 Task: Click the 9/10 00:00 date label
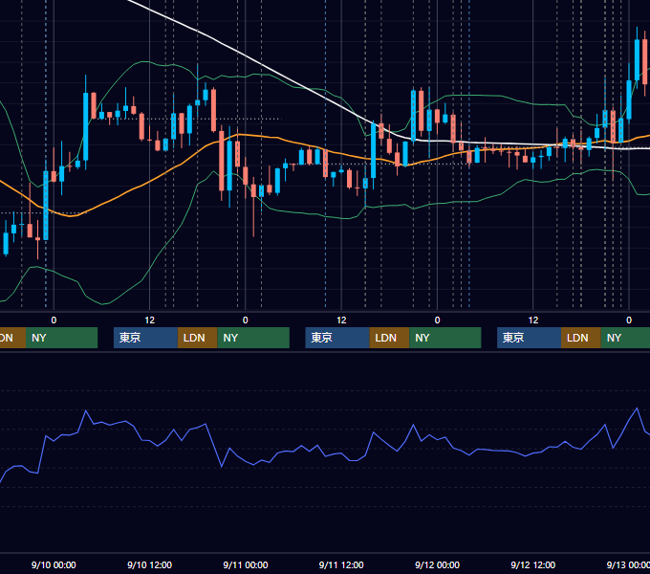point(54,564)
